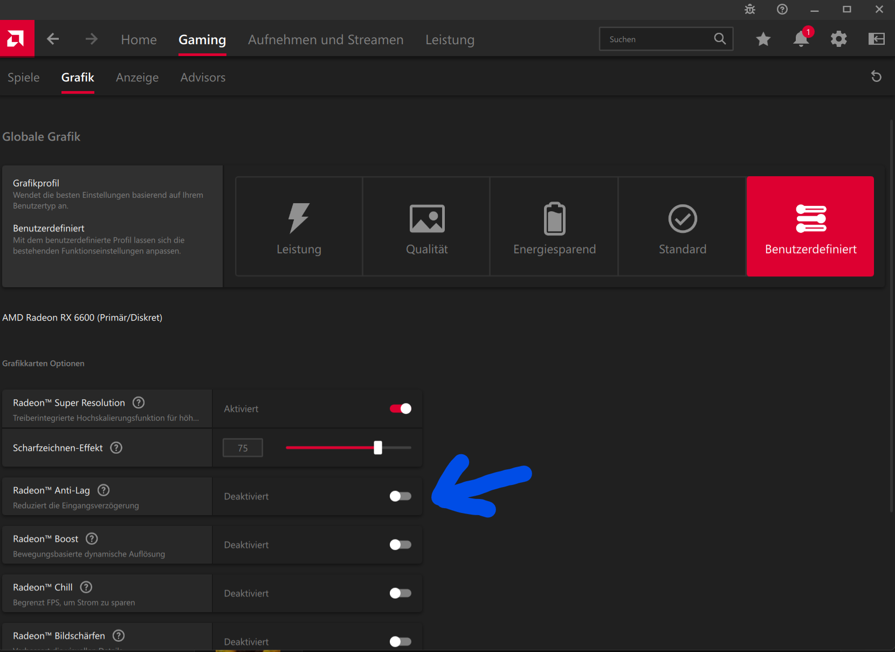This screenshot has height=652, width=895.
Task: Open favorites star icon
Action: (763, 39)
